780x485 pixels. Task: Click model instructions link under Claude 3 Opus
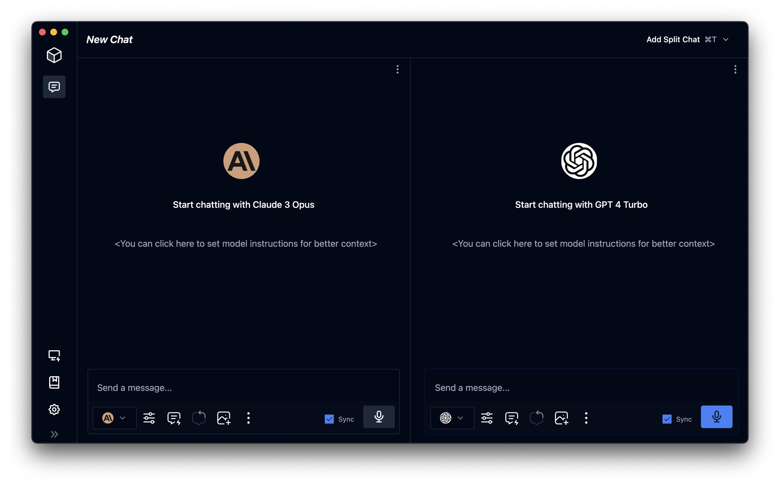[246, 243]
